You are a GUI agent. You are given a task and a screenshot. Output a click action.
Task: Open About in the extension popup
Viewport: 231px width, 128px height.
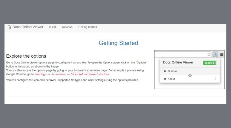[x=190, y=79]
